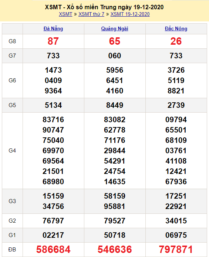Click the G7 row label

[12, 56]
